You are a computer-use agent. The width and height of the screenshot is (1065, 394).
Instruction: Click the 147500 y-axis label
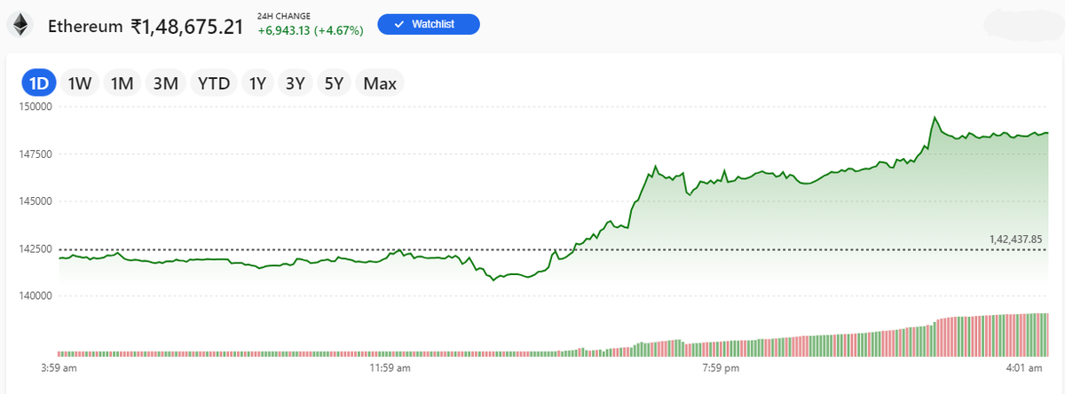[x=36, y=154]
